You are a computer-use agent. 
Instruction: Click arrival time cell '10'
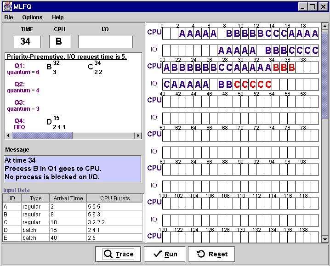(68, 222)
